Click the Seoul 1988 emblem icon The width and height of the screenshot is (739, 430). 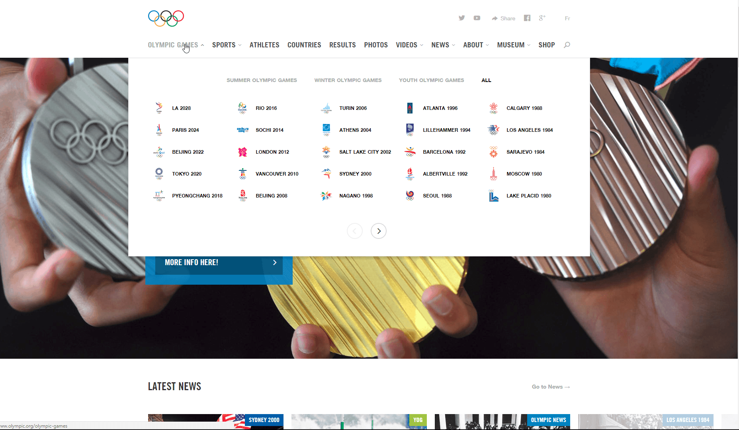(x=410, y=195)
